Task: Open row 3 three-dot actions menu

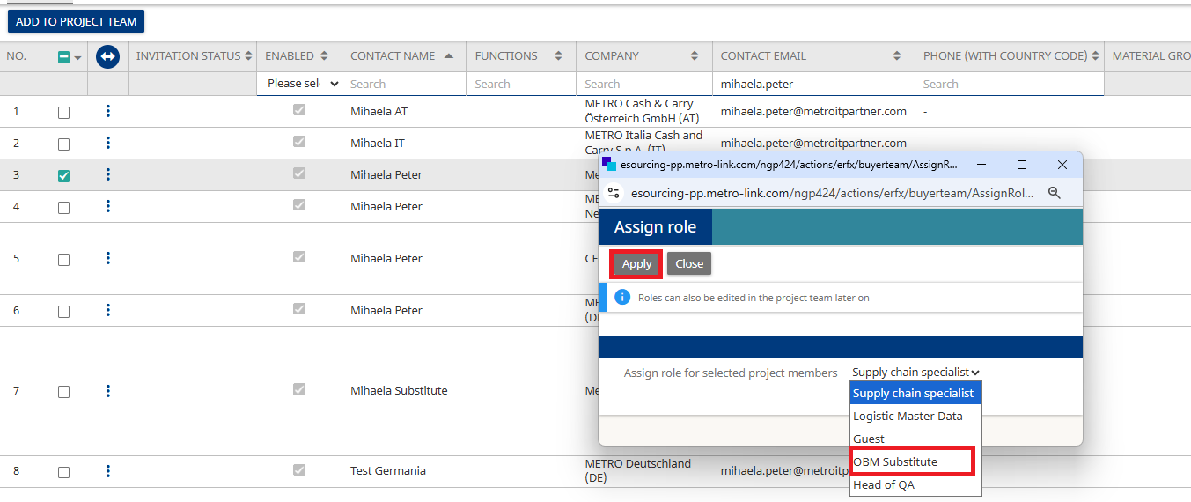Action: [x=108, y=174]
